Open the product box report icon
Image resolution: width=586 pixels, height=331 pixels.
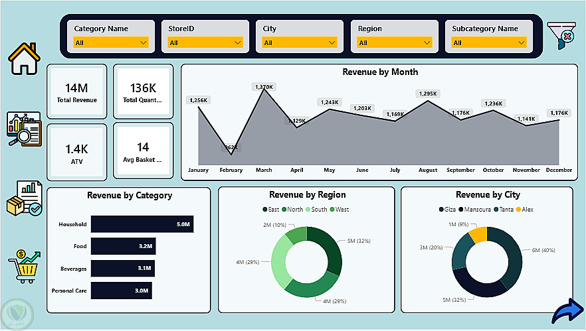pyautogui.click(x=25, y=198)
